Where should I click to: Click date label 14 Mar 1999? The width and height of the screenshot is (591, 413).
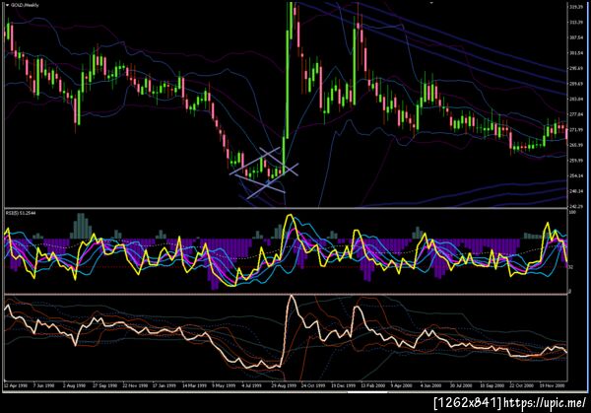click(194, 385)
